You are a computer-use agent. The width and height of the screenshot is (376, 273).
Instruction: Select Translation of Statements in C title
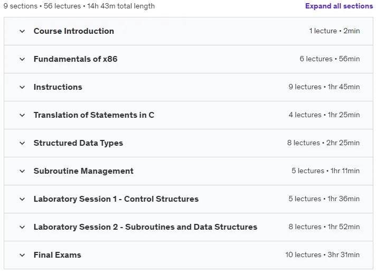coord(94,115)
